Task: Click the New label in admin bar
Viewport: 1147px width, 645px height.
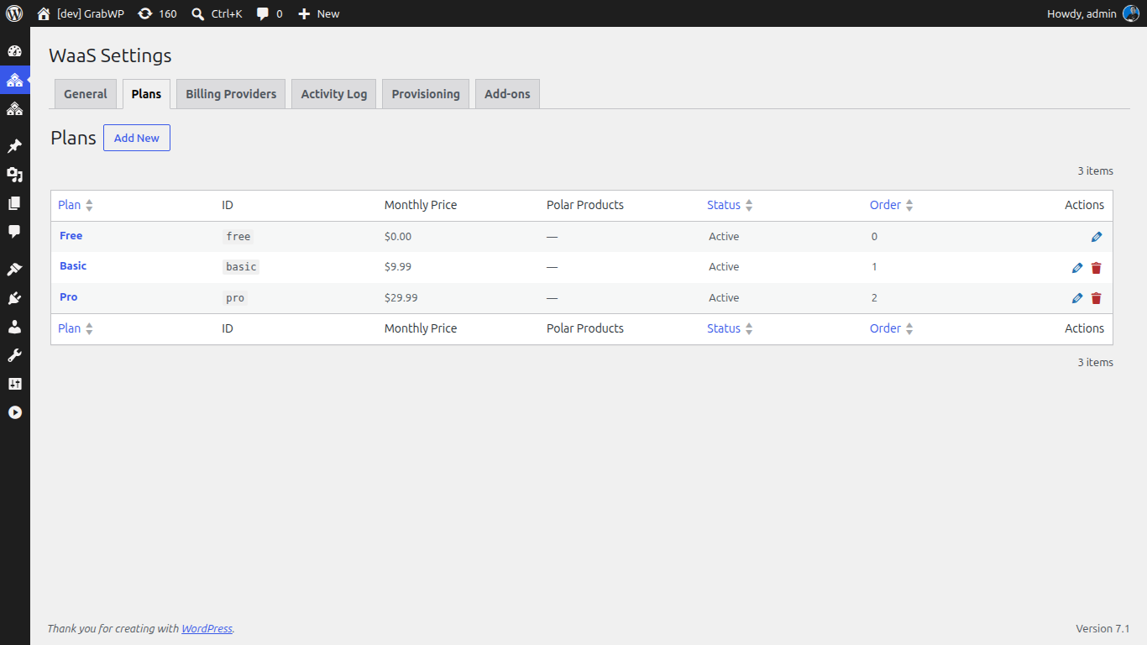Action: [x=328, y=13]
